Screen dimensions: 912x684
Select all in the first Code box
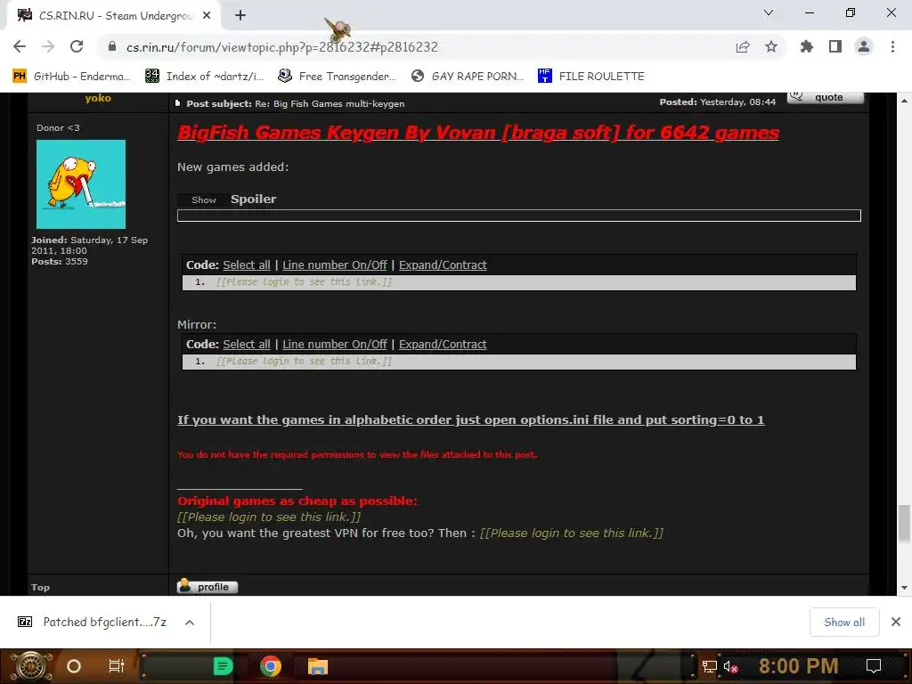click(x=247, y=265)
